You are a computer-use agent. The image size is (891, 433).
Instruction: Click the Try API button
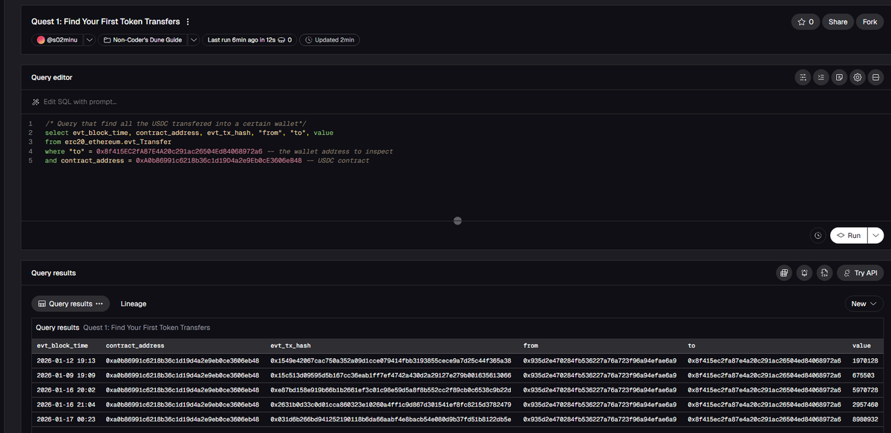(x=861, y=273)
